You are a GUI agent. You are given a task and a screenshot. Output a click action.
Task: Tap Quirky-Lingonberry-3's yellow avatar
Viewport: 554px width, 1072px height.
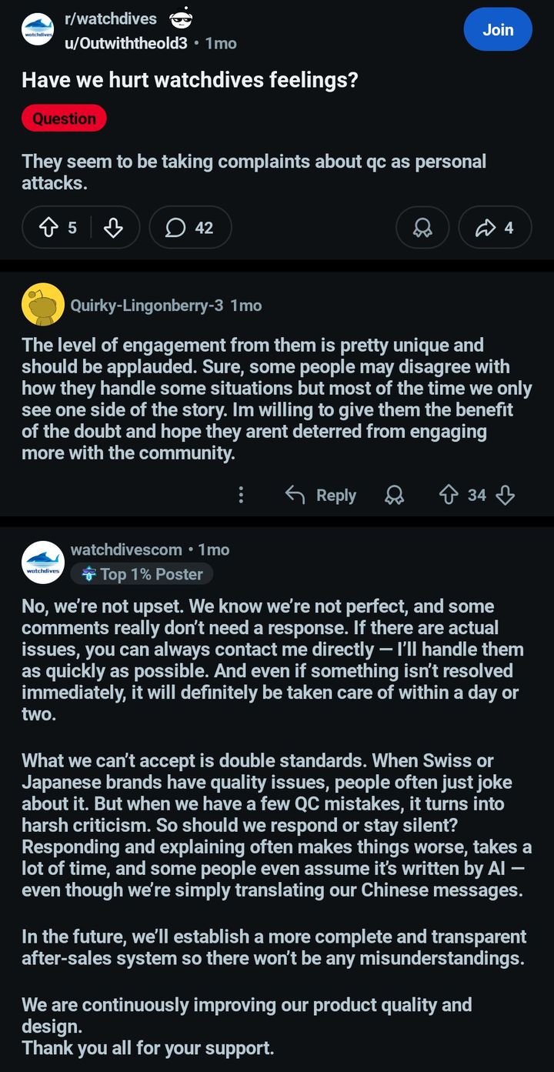point(43,304)
